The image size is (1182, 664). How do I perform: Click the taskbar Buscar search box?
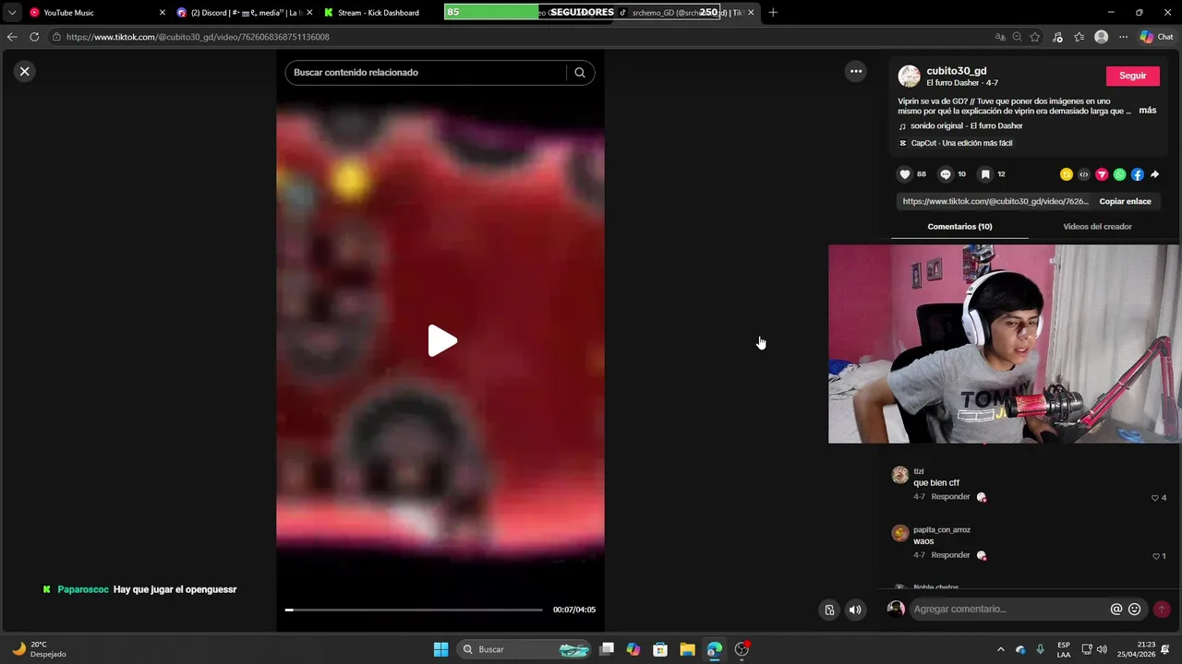pos(525,649)
